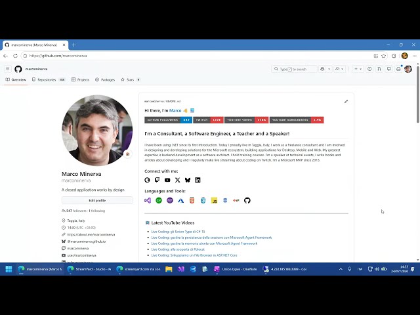Open the LinkedIn icon under Connect with me
This screenshot has height=315, width=420.
tap(198, 180)
